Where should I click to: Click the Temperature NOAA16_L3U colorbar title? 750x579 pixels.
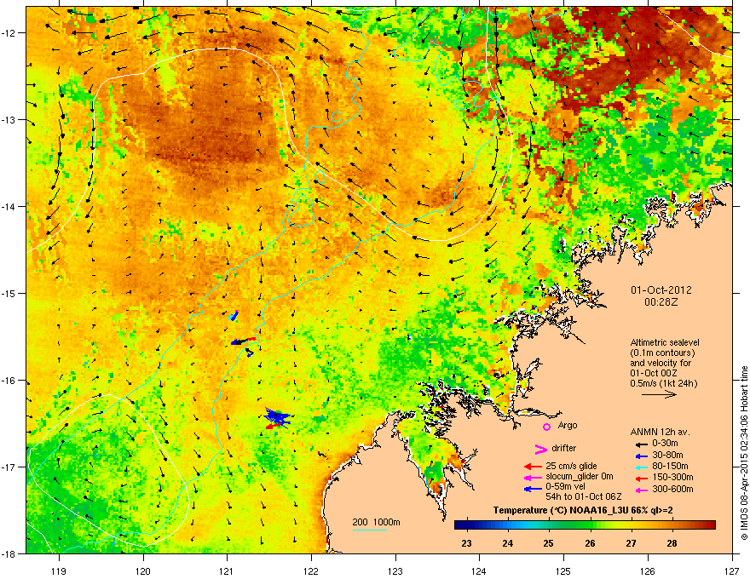tap(583, 510)
